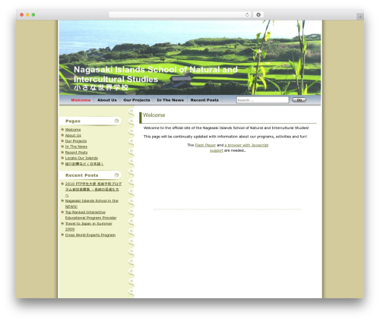
Task: Click the Pages widget heading
Action: point(73,121)
